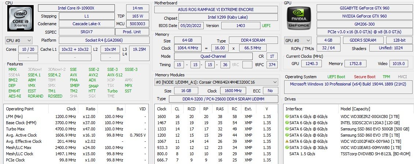414x164 pixels.
Task: Click the L1 cache value 10x32 + 10x32
Action: (75, 49)
